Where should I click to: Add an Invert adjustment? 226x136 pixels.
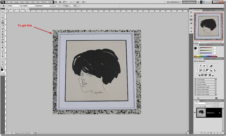point(199,75)
